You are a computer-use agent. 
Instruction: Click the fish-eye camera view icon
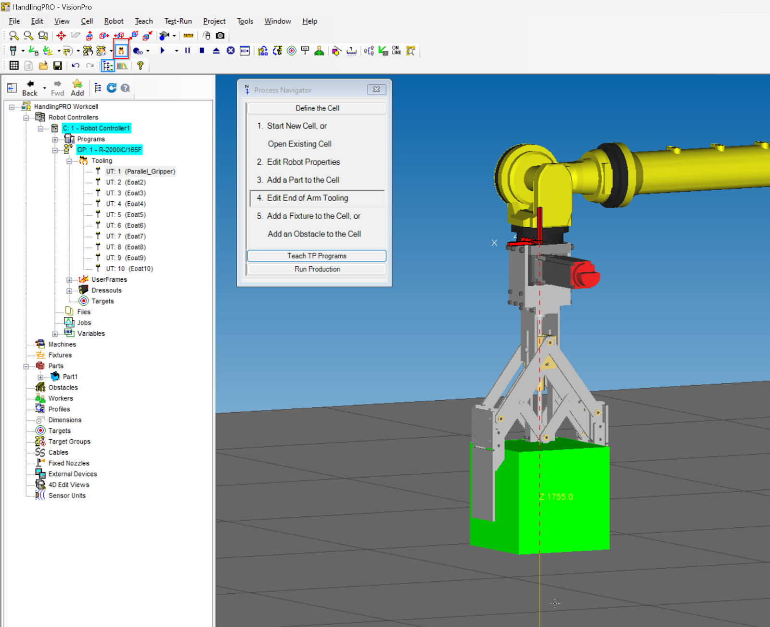[164, 36]
